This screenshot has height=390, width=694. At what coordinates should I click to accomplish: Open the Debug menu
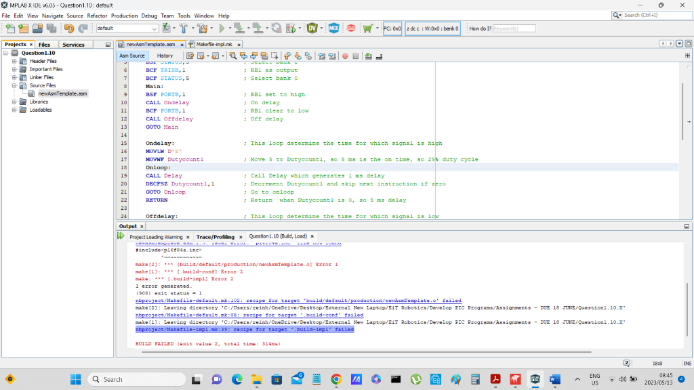click(149, 16)
